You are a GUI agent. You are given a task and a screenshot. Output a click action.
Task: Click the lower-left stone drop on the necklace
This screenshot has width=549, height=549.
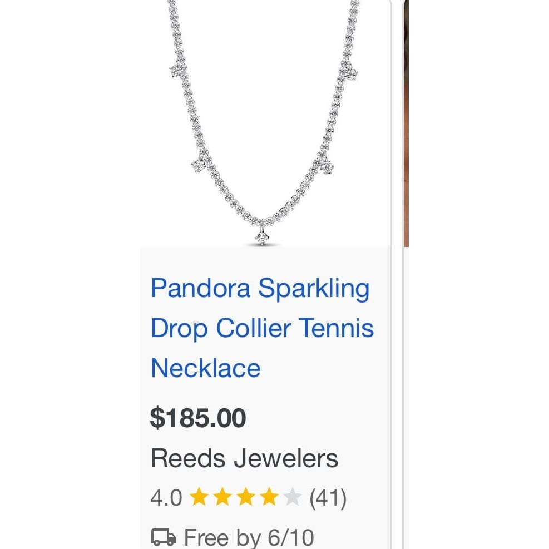pos(200,164)
